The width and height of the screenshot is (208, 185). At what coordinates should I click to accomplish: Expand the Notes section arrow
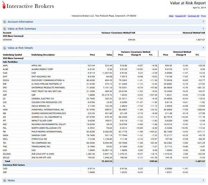click(x=5, y=180)
